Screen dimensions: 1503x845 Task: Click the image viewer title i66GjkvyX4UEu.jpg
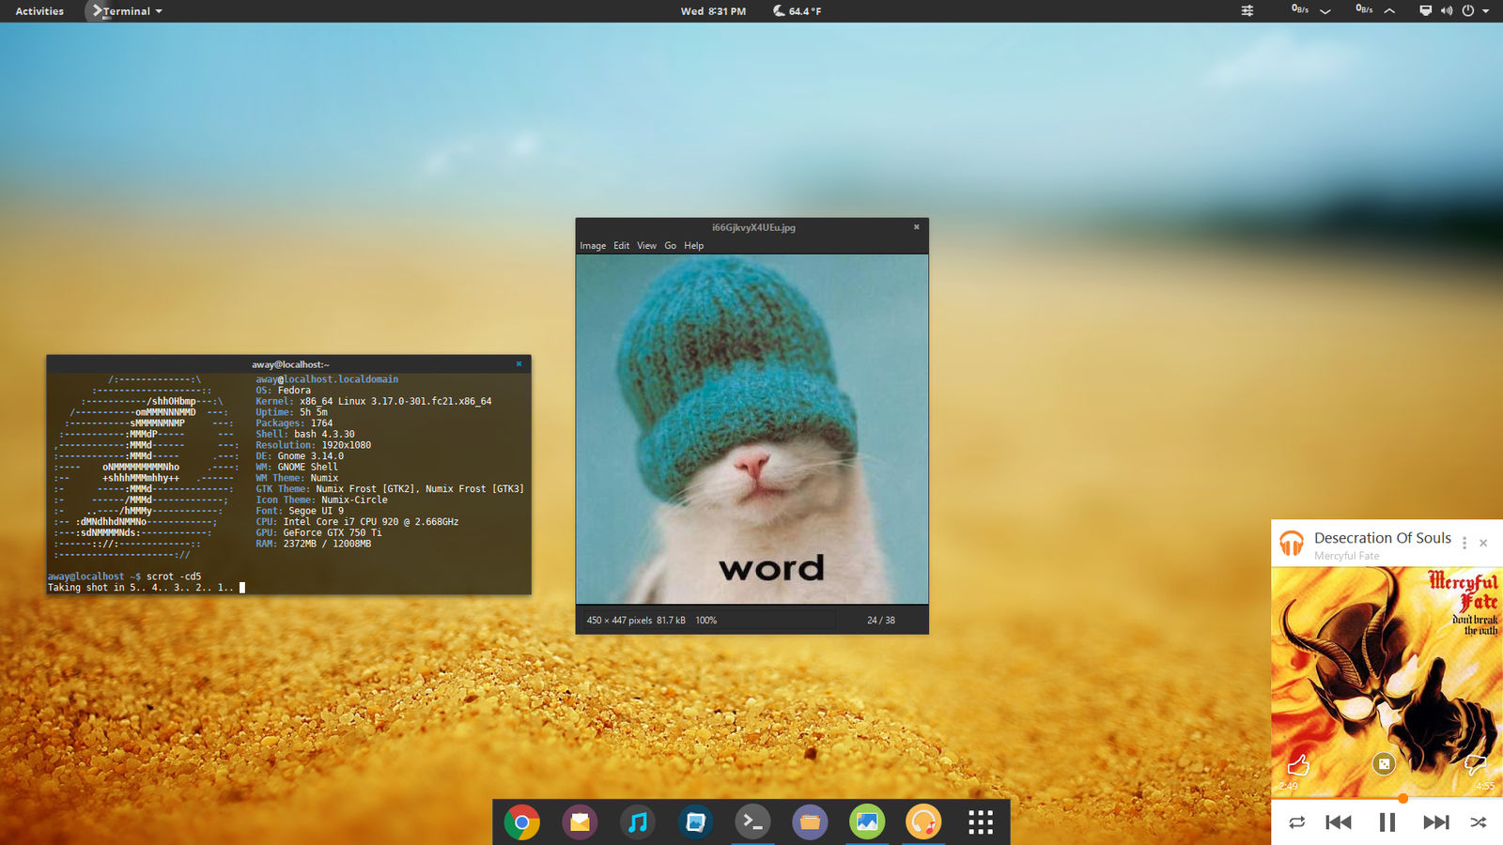(753, 227)
